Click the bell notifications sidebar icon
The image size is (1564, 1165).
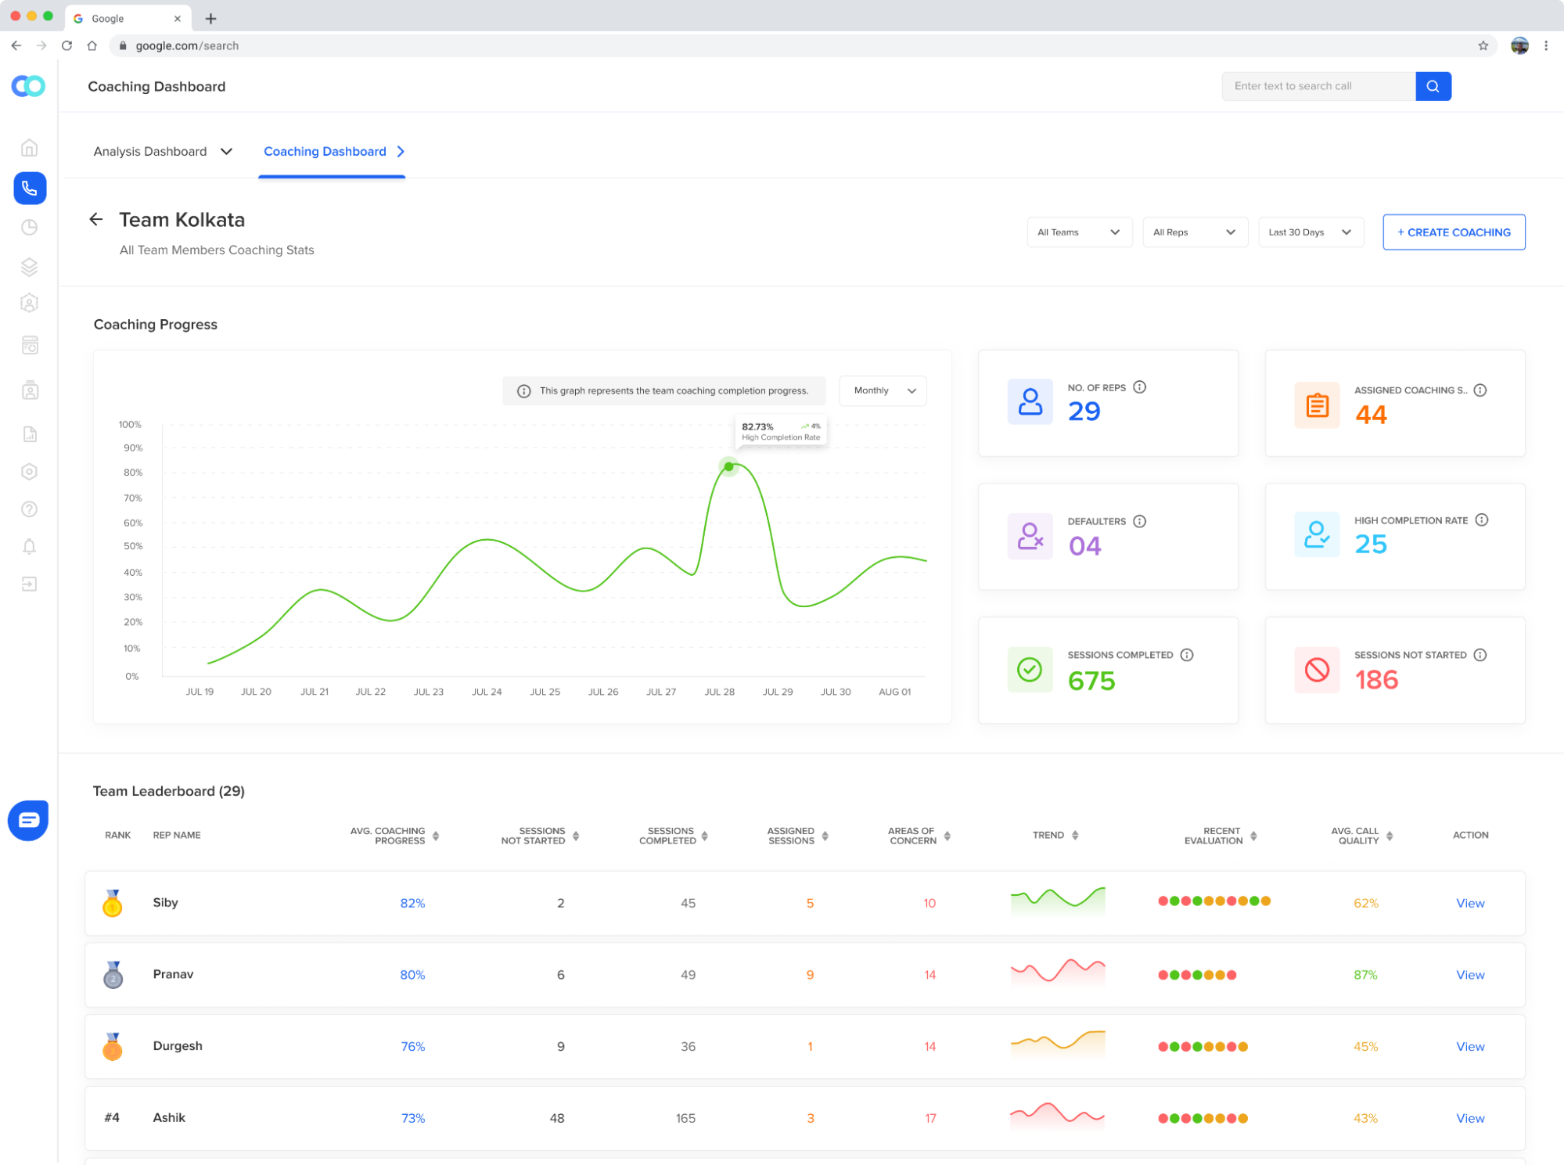(x=30, y=547)
